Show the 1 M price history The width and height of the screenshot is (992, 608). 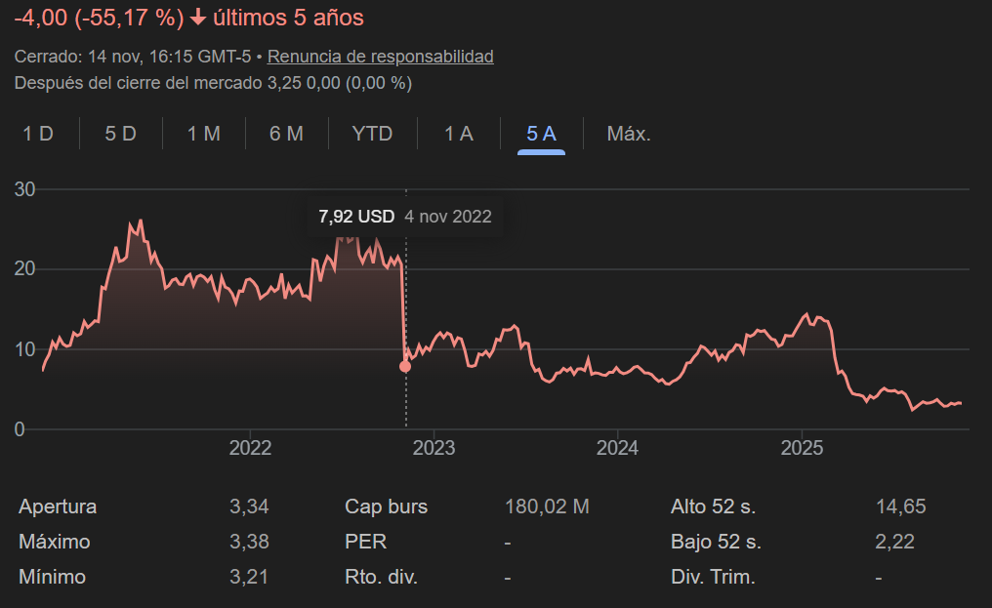204,134
